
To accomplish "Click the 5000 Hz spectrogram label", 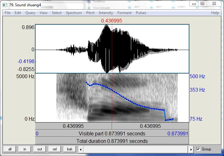I will (x=25, y=77).
